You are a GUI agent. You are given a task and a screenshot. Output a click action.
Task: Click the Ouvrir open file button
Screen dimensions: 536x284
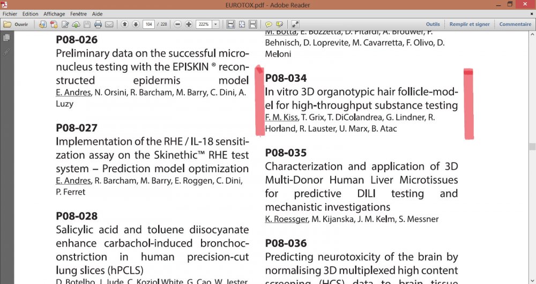tap(16, 24)
